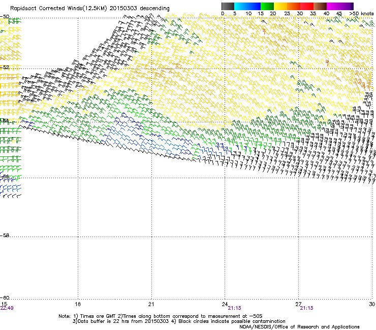The height and width of the screenshot is (330, 376).
Task: Click the '22:49' purple time label
Action: pos(7,308)
